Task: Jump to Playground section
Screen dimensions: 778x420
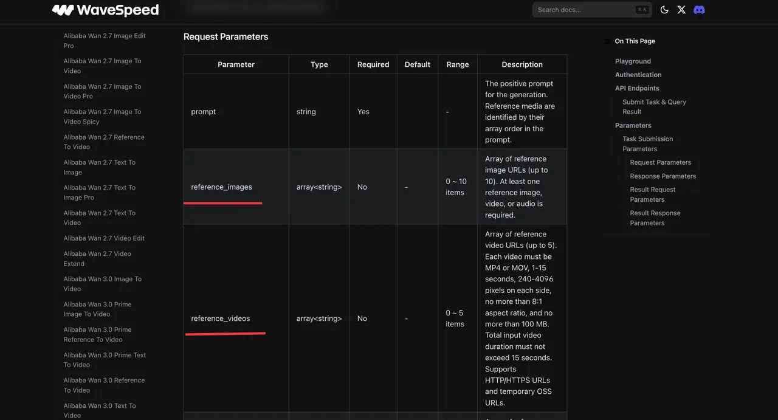Action: [633, 61]
